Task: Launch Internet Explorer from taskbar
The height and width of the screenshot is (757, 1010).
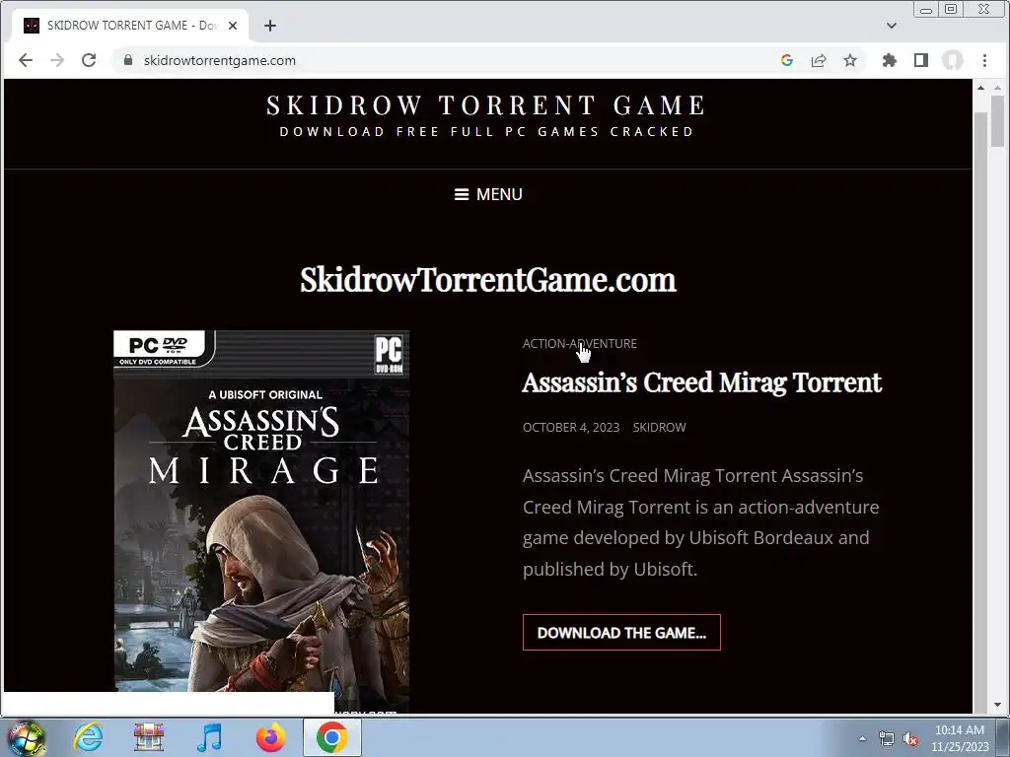Action: 88,737
